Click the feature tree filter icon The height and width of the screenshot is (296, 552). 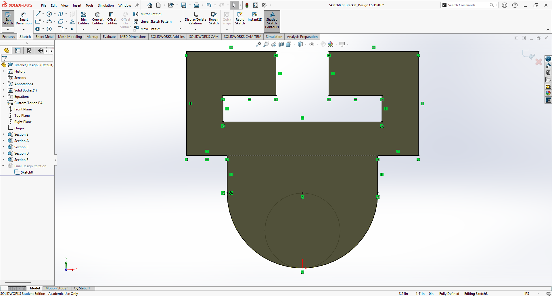click(x=5, y=58)
